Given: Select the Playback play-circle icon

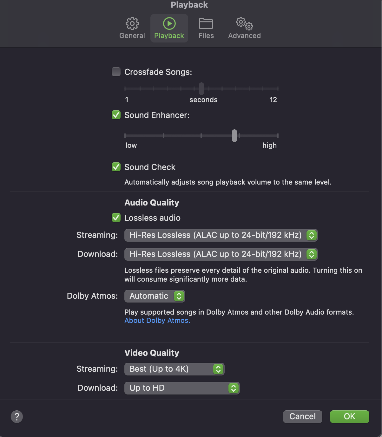Looking at the screenshot, I should tap(169, 23).
